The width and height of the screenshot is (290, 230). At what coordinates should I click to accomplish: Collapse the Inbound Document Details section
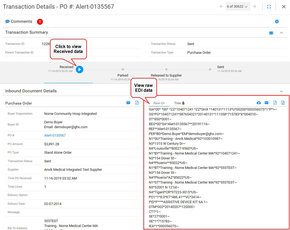(281, 91)
